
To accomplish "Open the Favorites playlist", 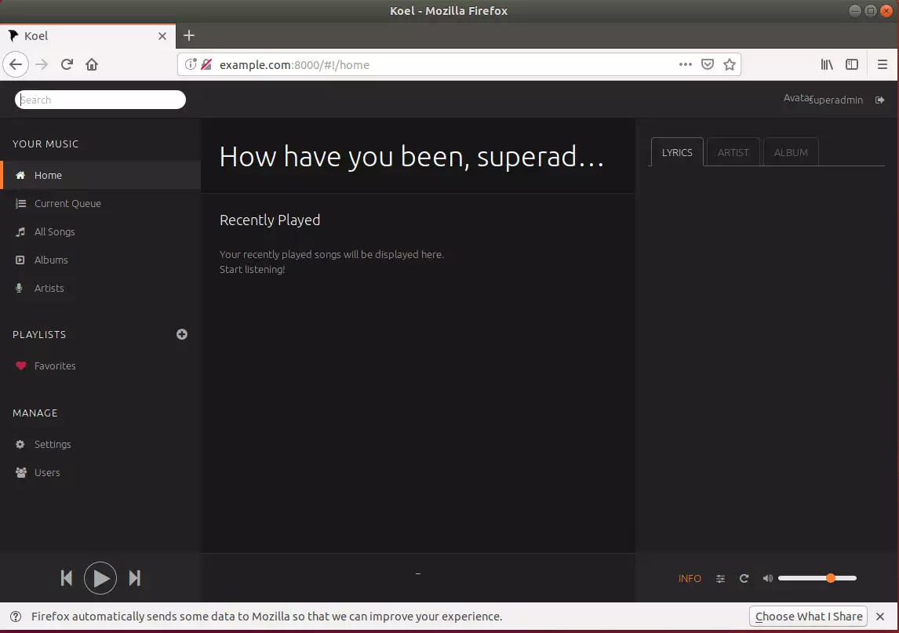I will [x=101, y=366].
